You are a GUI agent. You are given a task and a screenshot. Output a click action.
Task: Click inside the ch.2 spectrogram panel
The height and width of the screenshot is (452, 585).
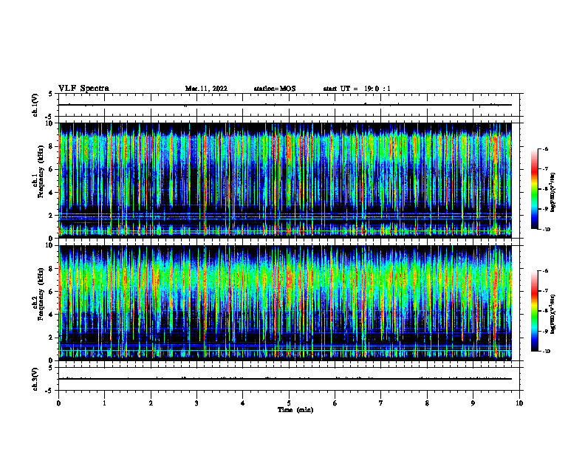point(285,303)
